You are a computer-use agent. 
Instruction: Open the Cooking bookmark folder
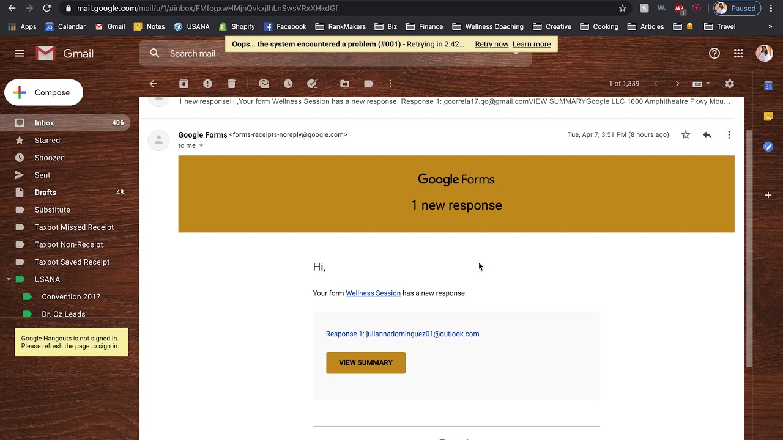coord(599,26)
